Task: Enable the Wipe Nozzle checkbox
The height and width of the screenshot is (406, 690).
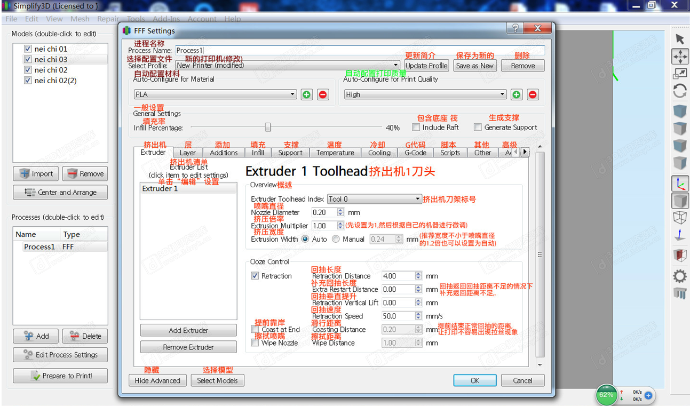Action: [x=255, y=343]
